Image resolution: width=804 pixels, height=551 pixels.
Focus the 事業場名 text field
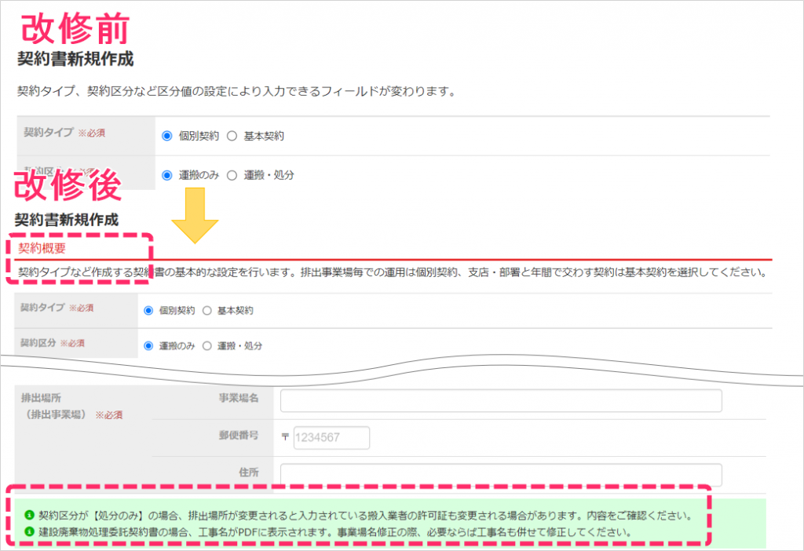pyautogui.click(x=500, y=401)
